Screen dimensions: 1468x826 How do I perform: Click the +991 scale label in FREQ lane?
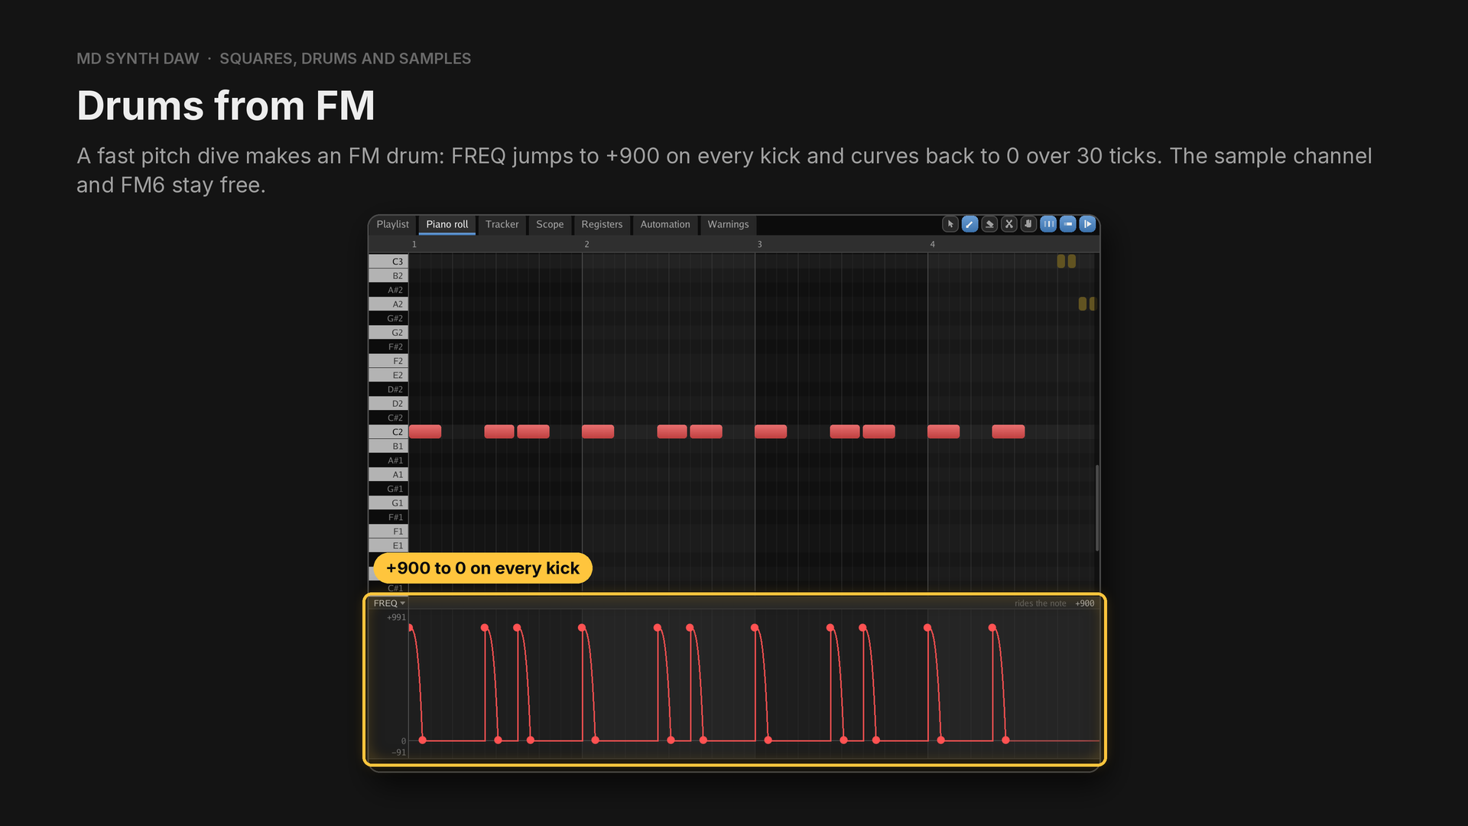396,617
